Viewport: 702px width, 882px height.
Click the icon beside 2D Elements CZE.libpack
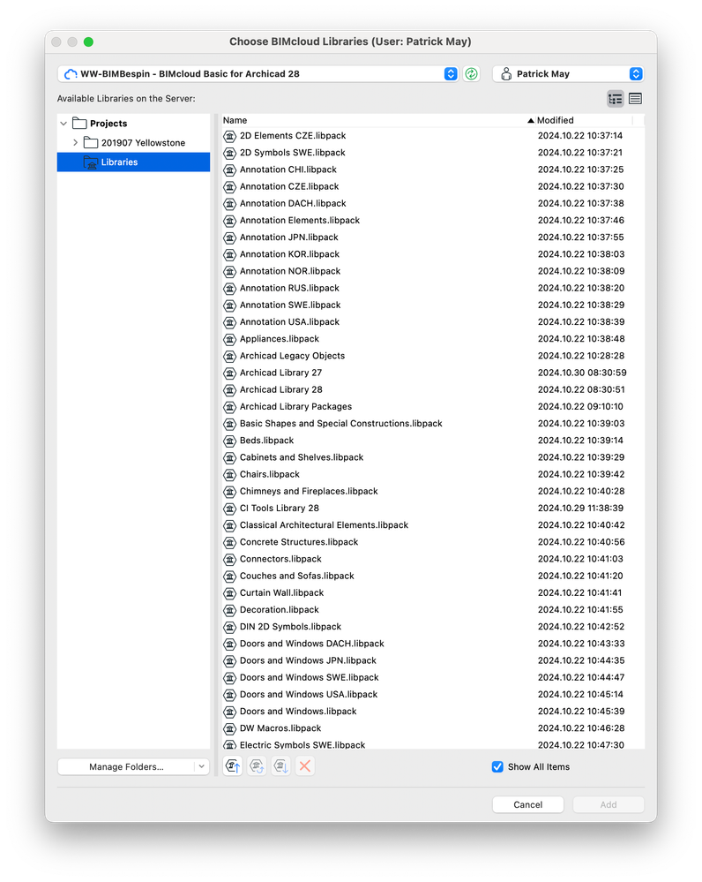229,136
